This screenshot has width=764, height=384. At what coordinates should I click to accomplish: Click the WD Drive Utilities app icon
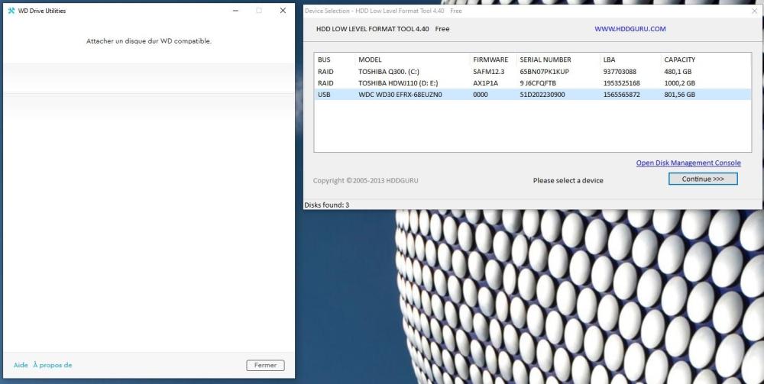(x=11, y=11)
